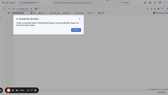
Task: Restart the recording
Action: pyautogui.click(x=32, y=90)
